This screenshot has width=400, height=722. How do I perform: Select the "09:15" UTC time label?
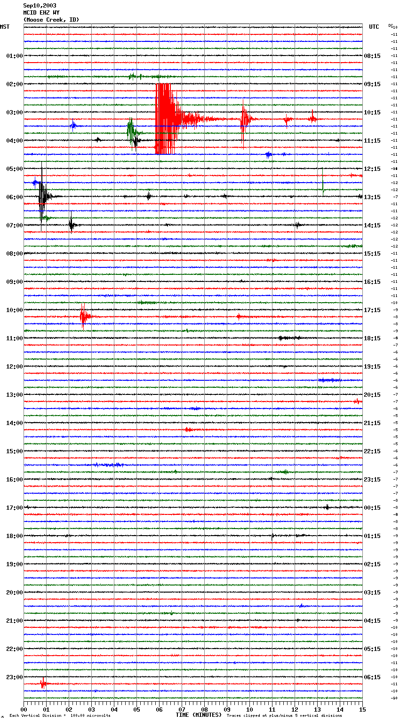pos(372,84)
